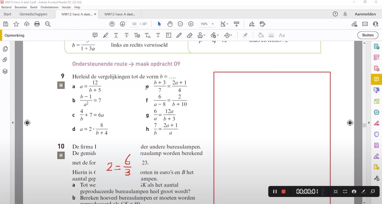Pause the screen recording
The height and width of the screenshot is (204, 382).
pos(275,191)
